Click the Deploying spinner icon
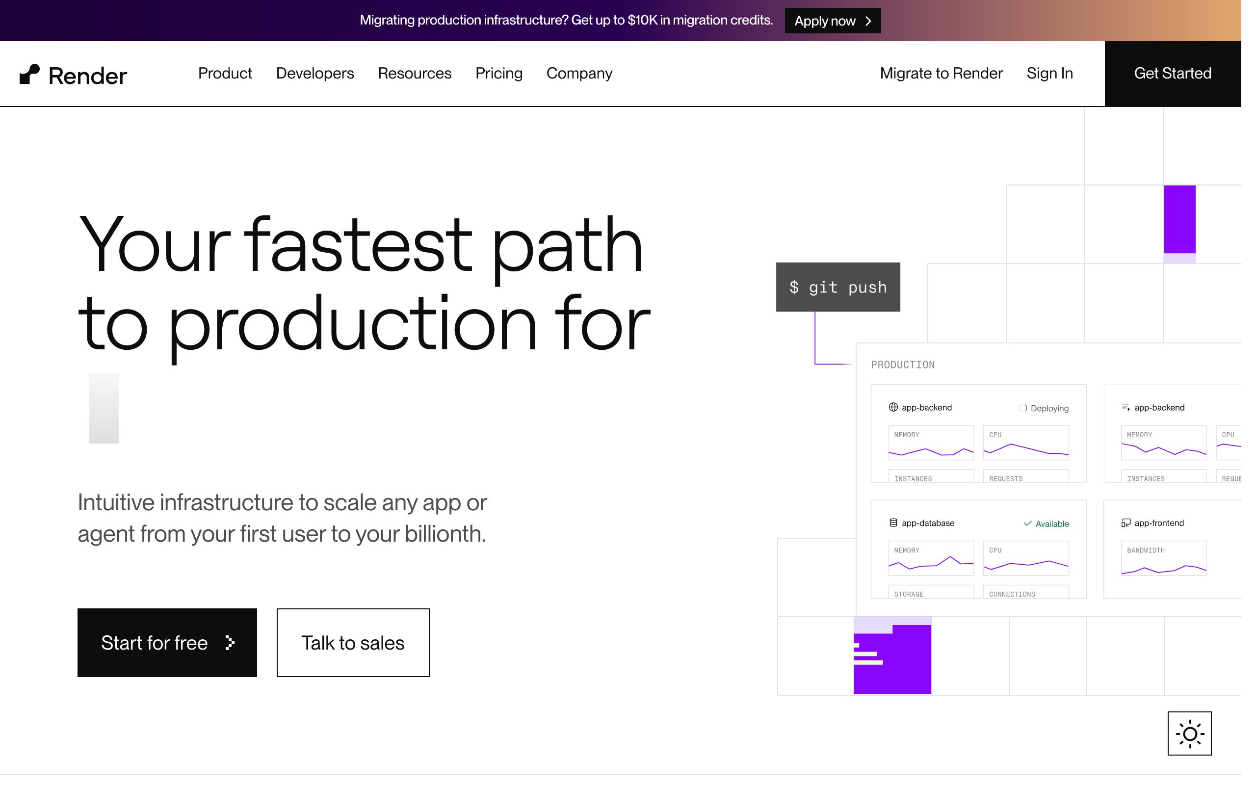The image size is (1256, 785). click(x=1022, y=408)
